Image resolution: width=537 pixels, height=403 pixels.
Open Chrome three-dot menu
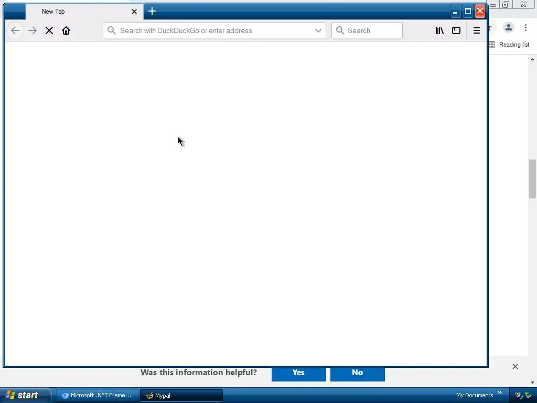[525, 27]
